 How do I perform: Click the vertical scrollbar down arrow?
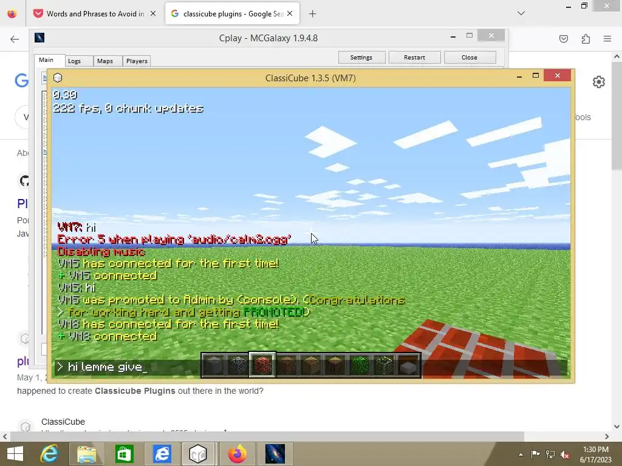617,427
